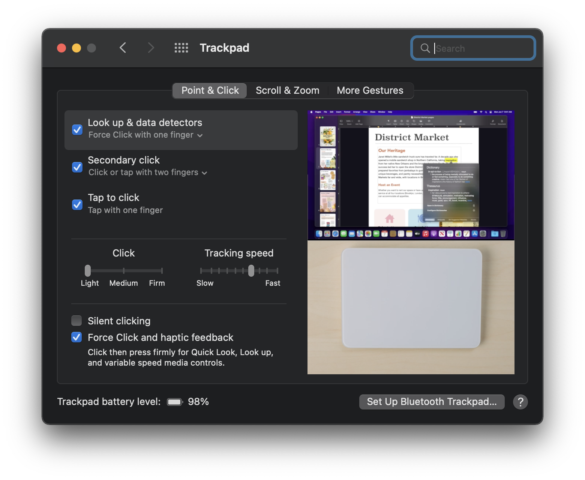Expand Force Click with one finger dropdown
Screen dimensions: 585x480
pos(145,135)
